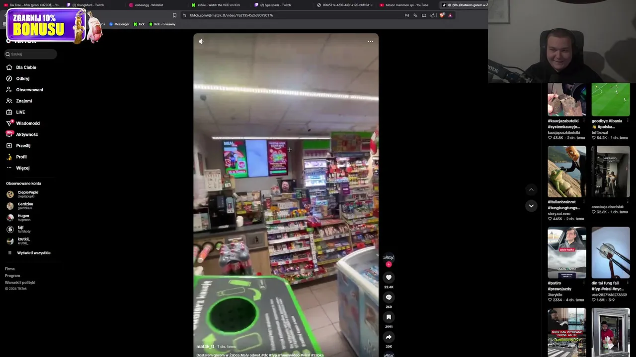Open the MRGH ma wybrane nowe auto thumbnail
636x357 pixels.
pyautogui.click(x=567, y=332)
